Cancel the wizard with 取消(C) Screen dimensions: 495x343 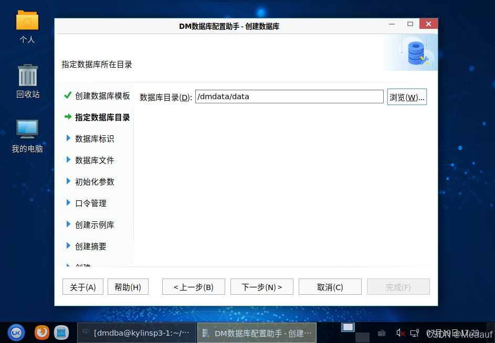[330, 287]
